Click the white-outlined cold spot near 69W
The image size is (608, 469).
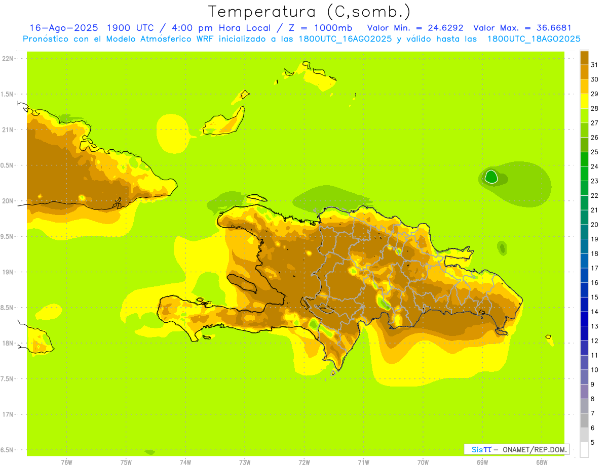[x=491, y=177]
